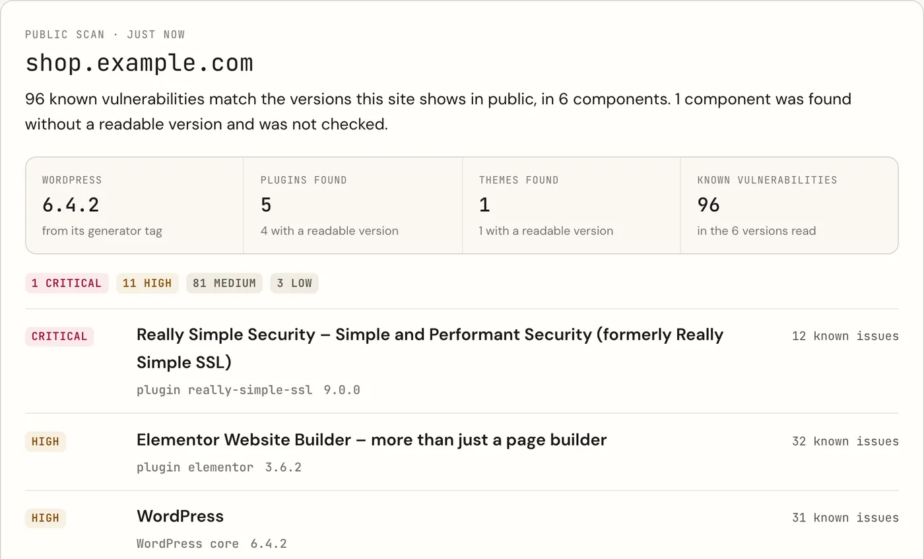The height and width of the screenshot is (559, 924).
Task: Click the summary sentence about 96 known vulnerabilities
Action: tap(438, 112)
